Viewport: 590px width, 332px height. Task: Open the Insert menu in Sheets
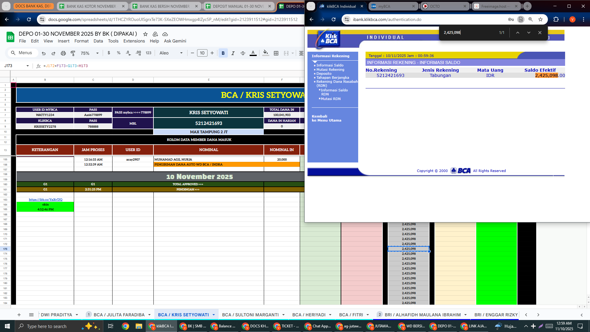[x=64, y=41]
